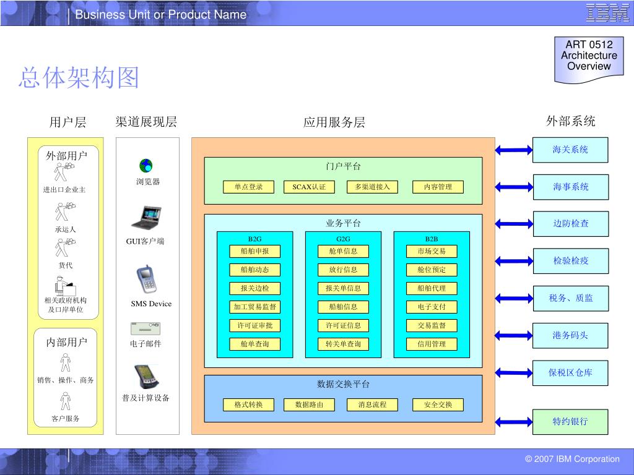
Task: Click 电子支付 box
Action: pyautogui.click(x=432, y=307)
